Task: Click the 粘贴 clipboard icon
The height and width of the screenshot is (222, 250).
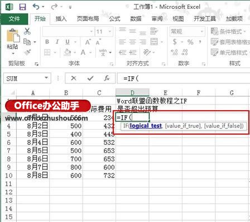Action: tap(13, 36)
